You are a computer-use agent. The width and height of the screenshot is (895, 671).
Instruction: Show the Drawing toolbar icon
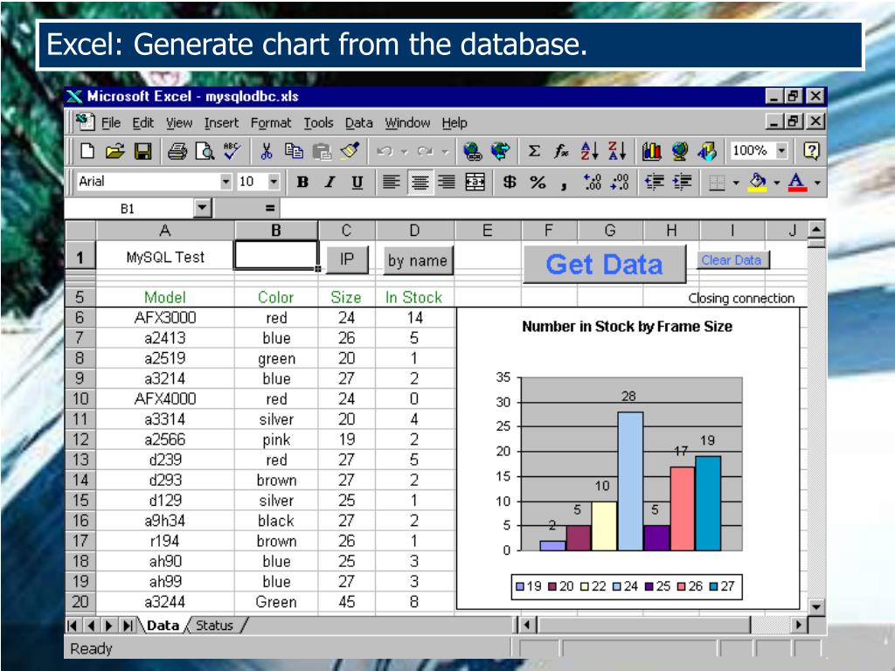coord(706,151)
